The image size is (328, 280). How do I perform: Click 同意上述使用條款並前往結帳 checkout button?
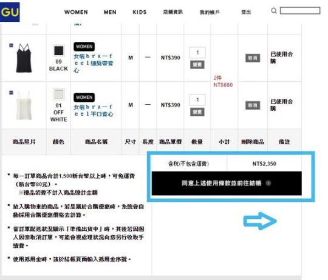coord(227,184)
